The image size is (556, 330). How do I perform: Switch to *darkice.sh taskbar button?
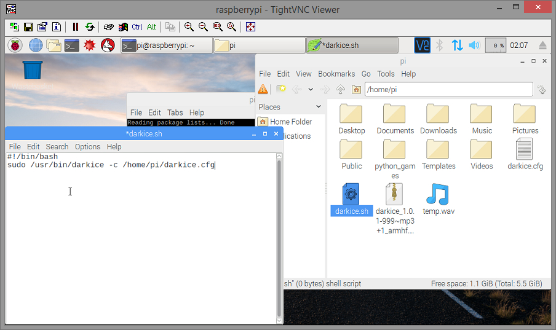[x=352, y=45]
